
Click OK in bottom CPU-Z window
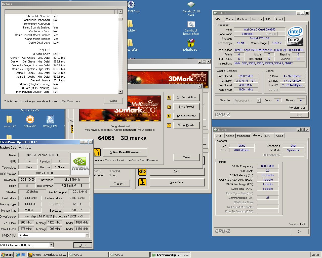(x=299, y=232)
